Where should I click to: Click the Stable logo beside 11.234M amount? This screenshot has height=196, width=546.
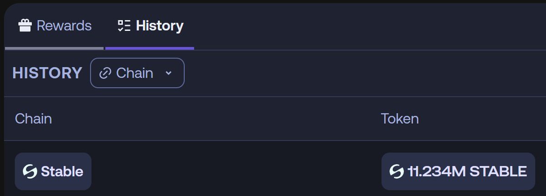point(397,171)
